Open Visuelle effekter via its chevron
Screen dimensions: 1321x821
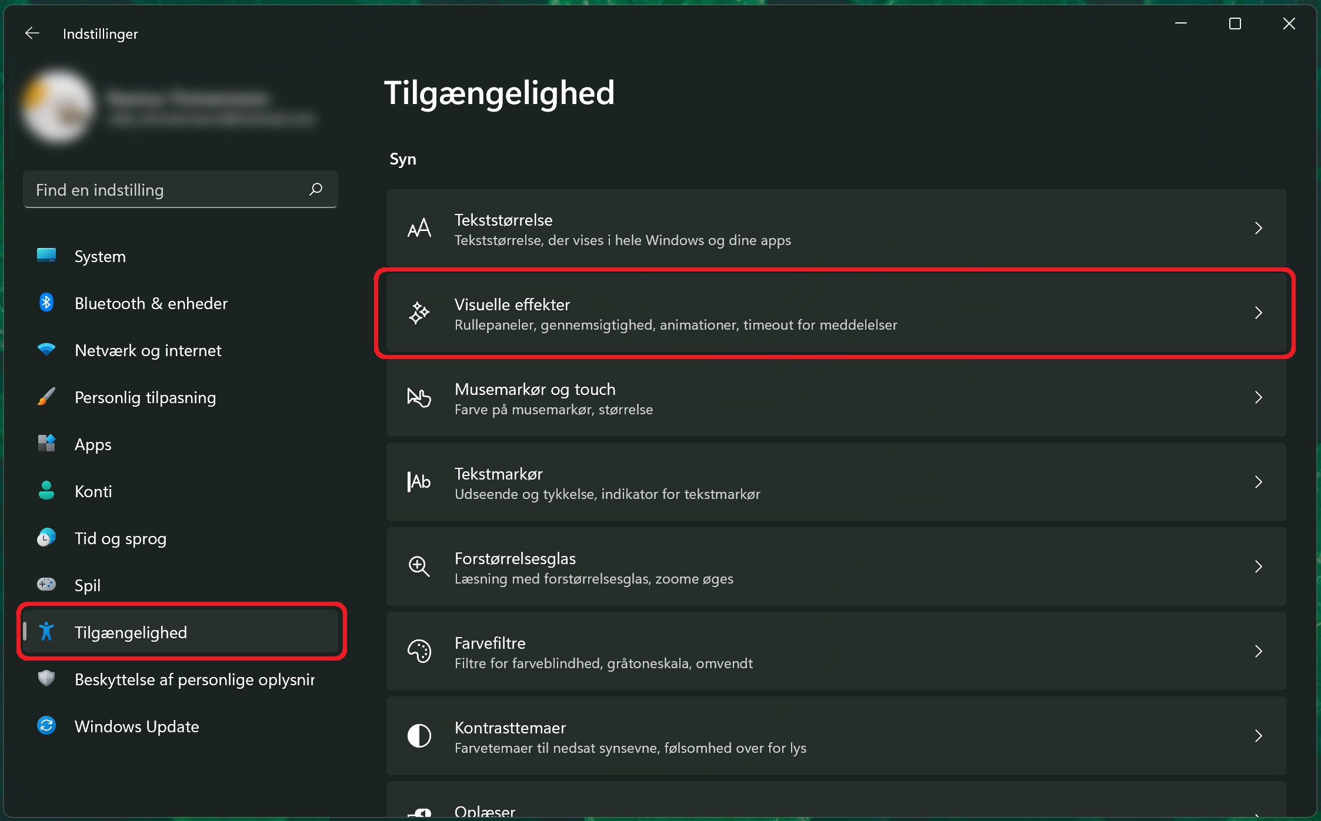tap(1259, 313)
